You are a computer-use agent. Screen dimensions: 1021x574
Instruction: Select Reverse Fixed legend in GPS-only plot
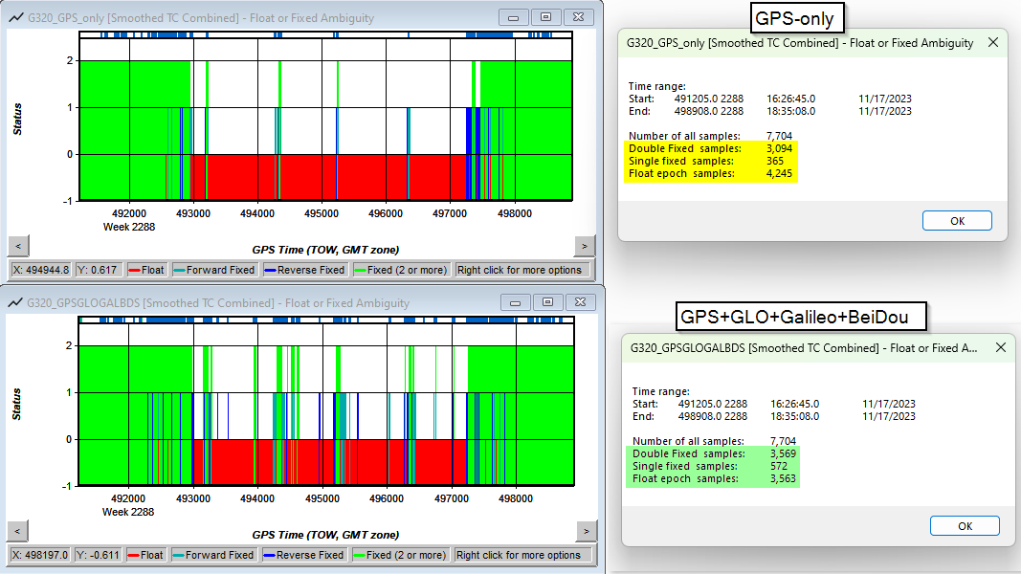[x=304, y=270]
